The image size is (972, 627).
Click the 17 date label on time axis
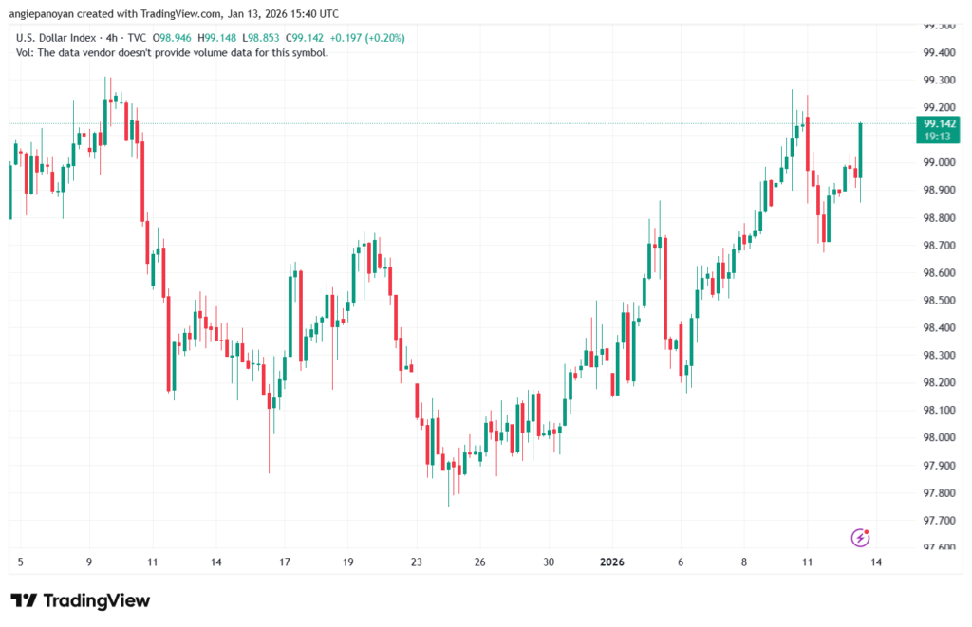[284, 562]
